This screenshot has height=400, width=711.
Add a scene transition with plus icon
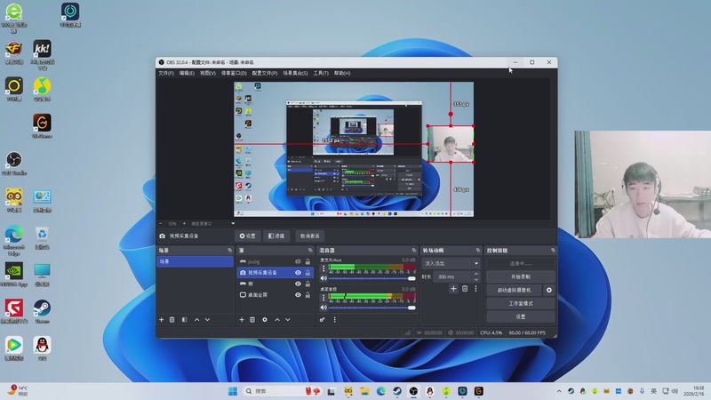453,289
